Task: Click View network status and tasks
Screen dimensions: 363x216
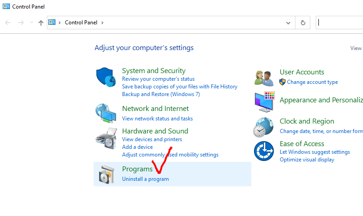Action: [x=158, y=119]
